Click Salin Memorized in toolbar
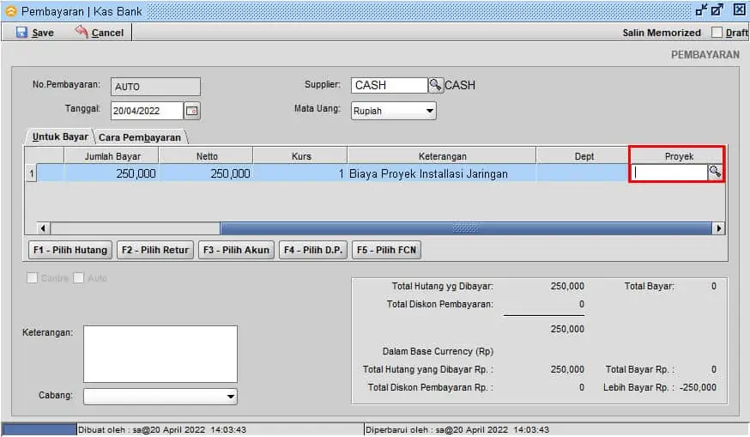750x437 pixels. pos(661,33)
